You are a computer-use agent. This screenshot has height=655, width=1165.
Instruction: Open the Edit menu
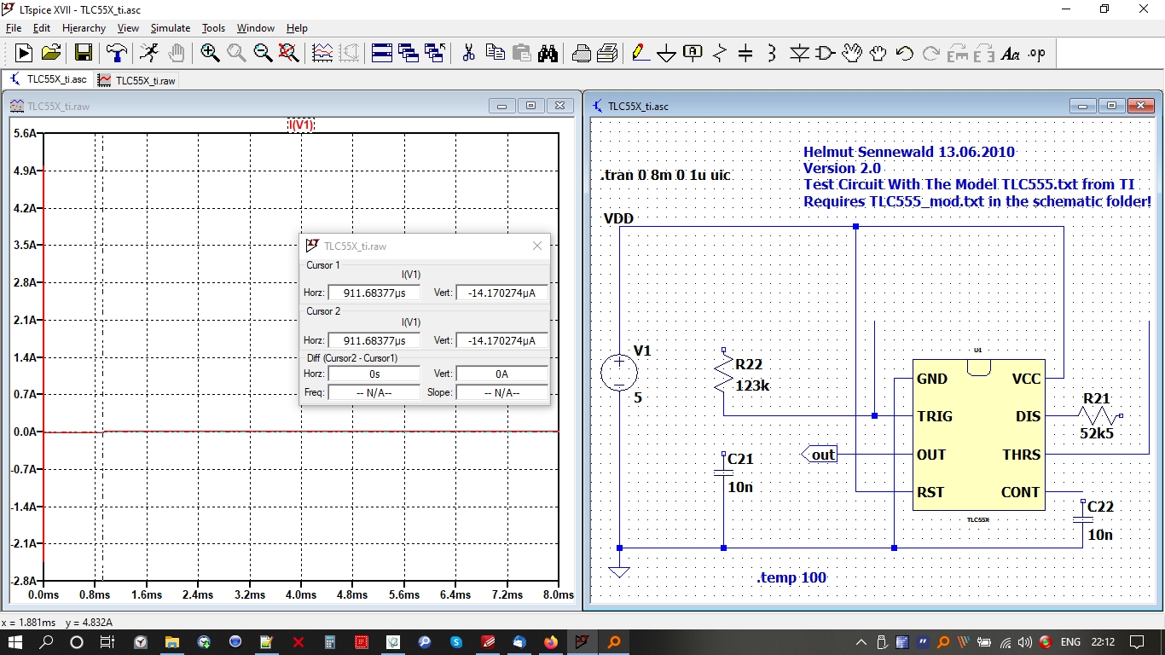tap(42, 28)
